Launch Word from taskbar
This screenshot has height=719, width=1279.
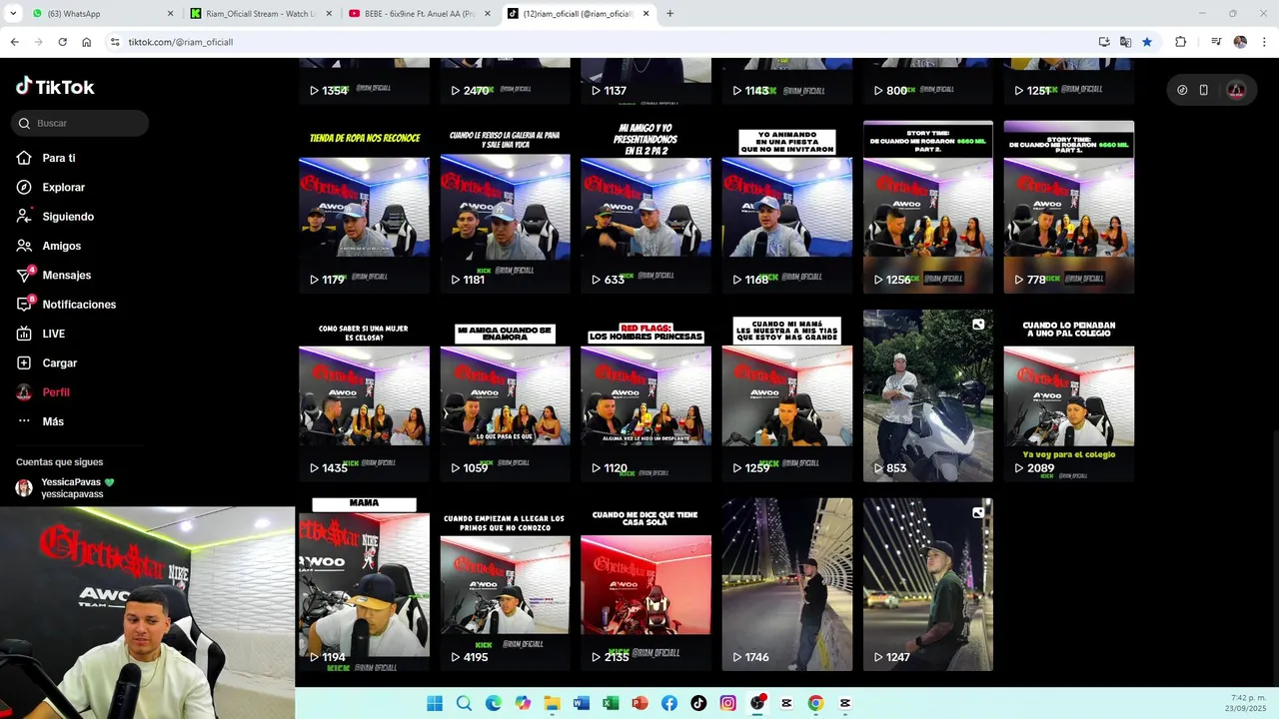tap(582, 703)
